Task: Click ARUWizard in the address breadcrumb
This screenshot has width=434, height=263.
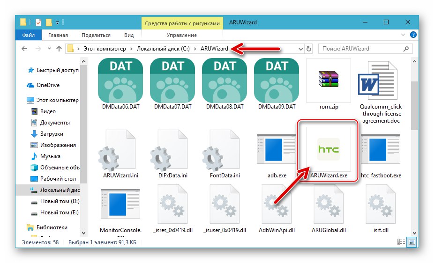Action: click(214, 49)
